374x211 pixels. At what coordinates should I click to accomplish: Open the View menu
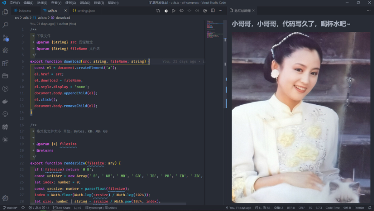click(x=56, y=3)
